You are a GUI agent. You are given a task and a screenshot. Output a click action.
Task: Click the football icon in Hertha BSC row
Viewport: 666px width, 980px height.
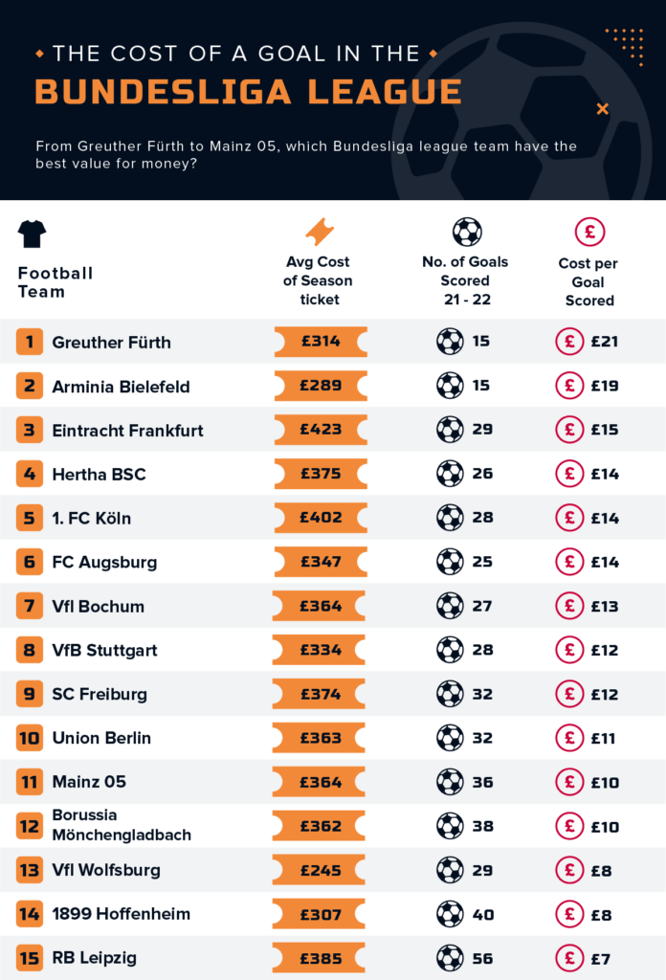(450, 474)
